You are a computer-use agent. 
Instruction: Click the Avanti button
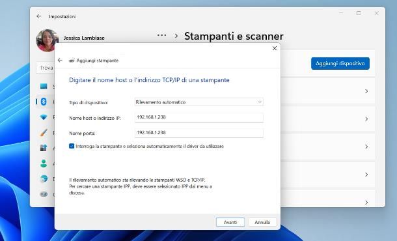[230, 222]
